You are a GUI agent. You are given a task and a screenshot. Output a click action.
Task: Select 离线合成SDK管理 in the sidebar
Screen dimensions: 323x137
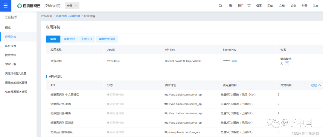[18, 83]
